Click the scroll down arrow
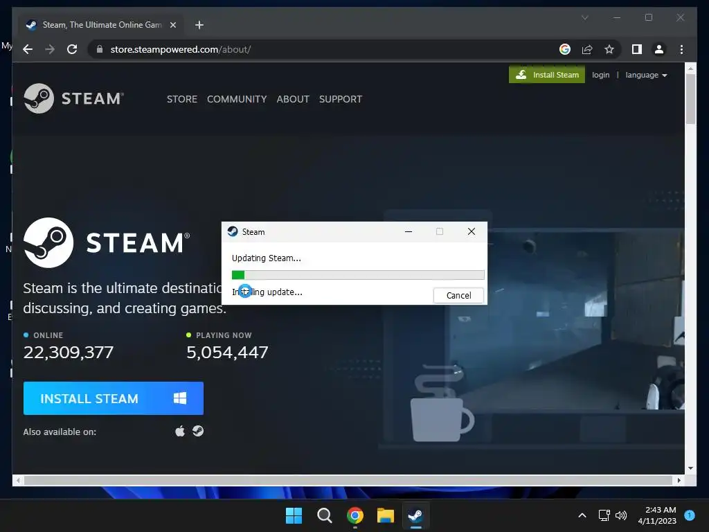Image resolution: width=709 pixels, height=532 pixels. click(690, 468)
